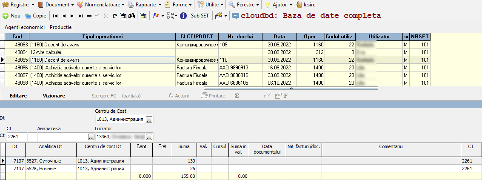Open the Аналитика field browse button
482x180 pixels.
point(91,137)
